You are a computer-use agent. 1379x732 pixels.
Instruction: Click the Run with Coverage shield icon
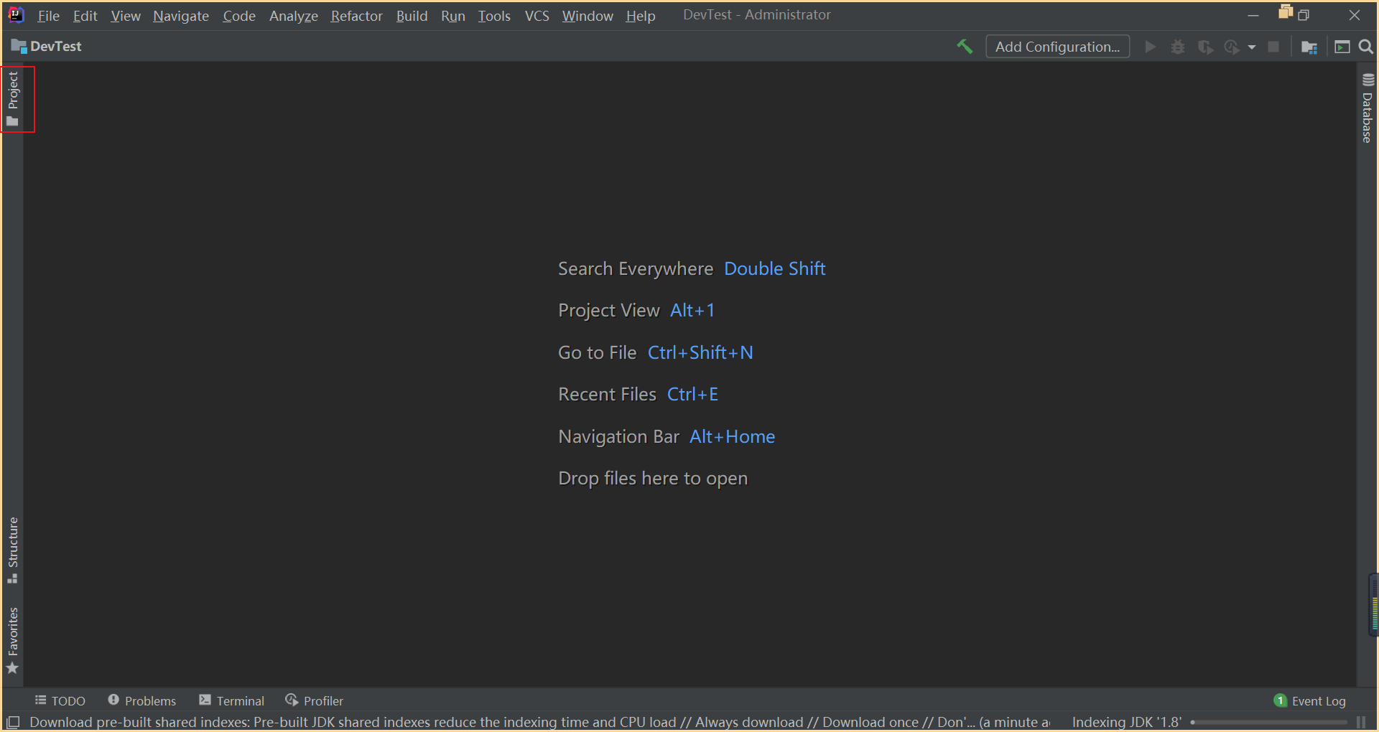coord(1205,47)
